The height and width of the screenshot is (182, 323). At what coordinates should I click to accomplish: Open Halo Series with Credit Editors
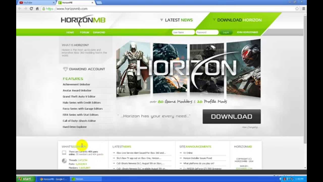(82, 103)
